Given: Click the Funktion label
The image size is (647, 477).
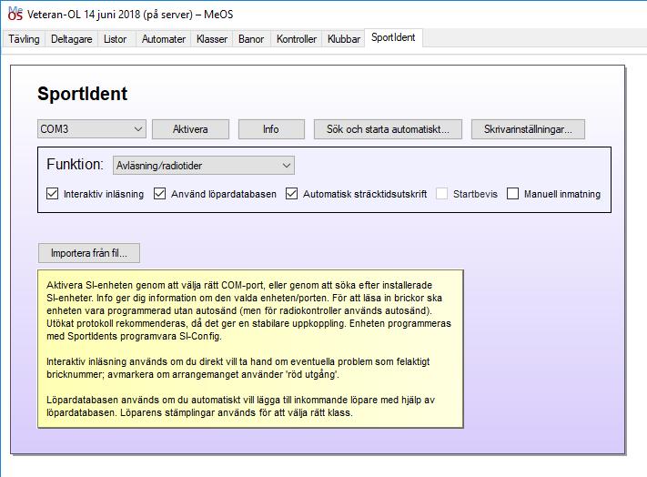Looking at the screenshot, I should (75, 164).
